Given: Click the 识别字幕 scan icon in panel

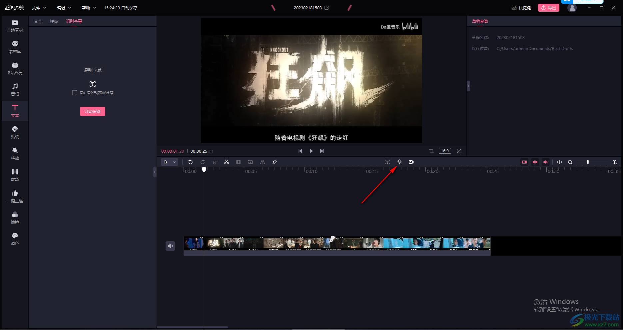Looking at the screenshot, I should click(93, 84).
